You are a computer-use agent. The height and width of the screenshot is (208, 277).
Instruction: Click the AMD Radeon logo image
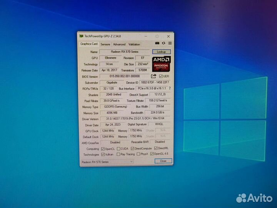161,64
